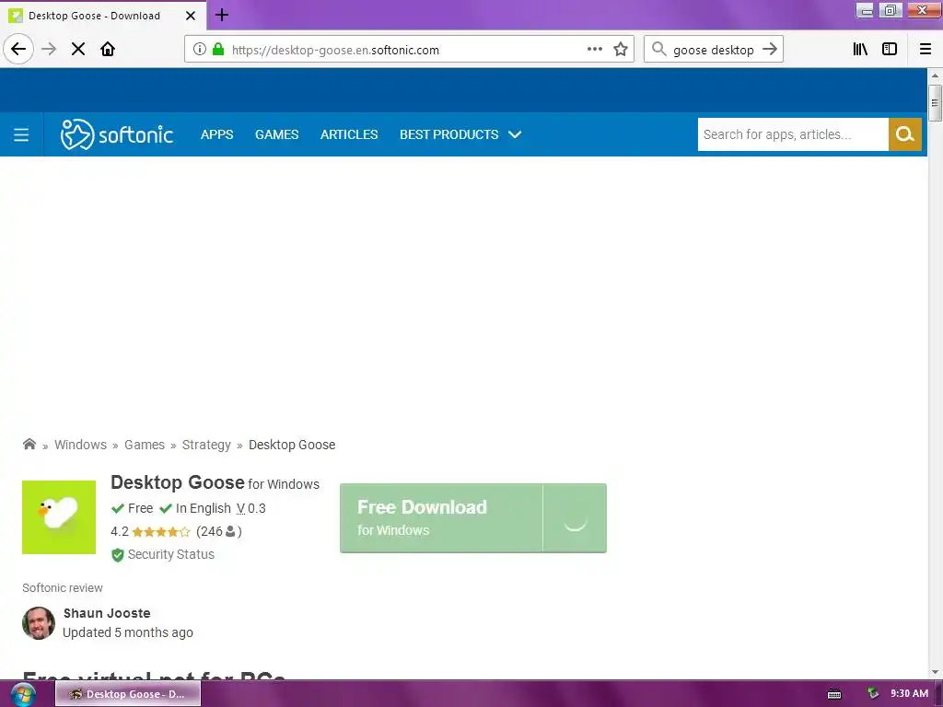This screenshot has width=943, height=707.
Task: Open the ARTICLES menu item
Action: pos(349,134)
